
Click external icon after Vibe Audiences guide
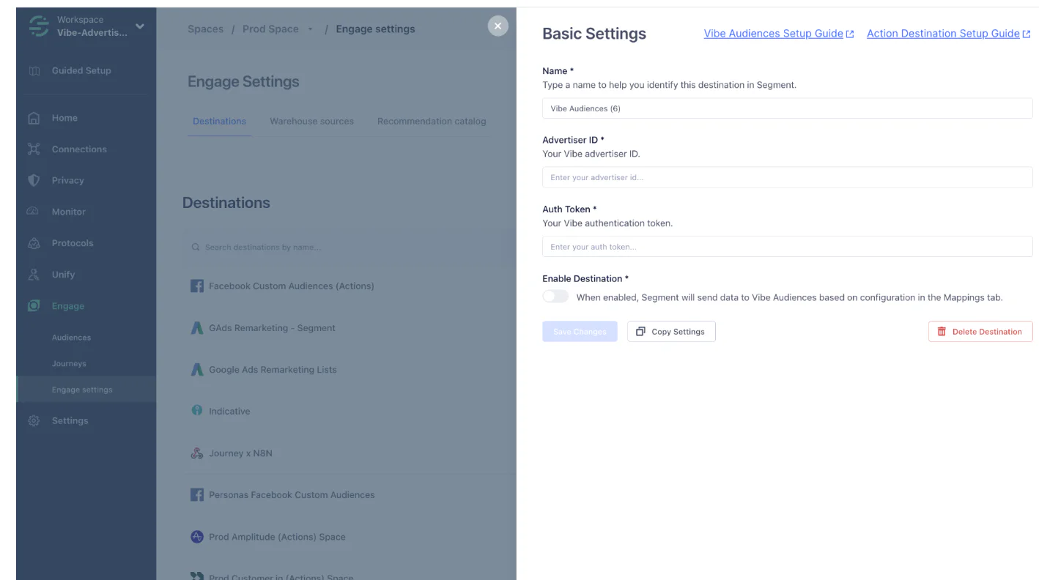[x=850, y=34]
